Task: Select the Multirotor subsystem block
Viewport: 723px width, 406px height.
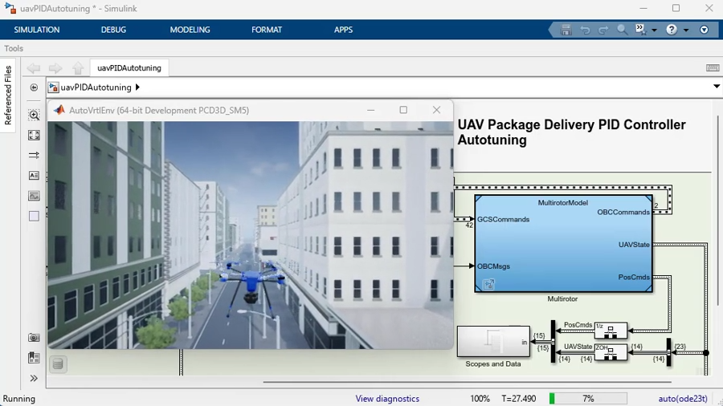Action: (x=563, y=243)
